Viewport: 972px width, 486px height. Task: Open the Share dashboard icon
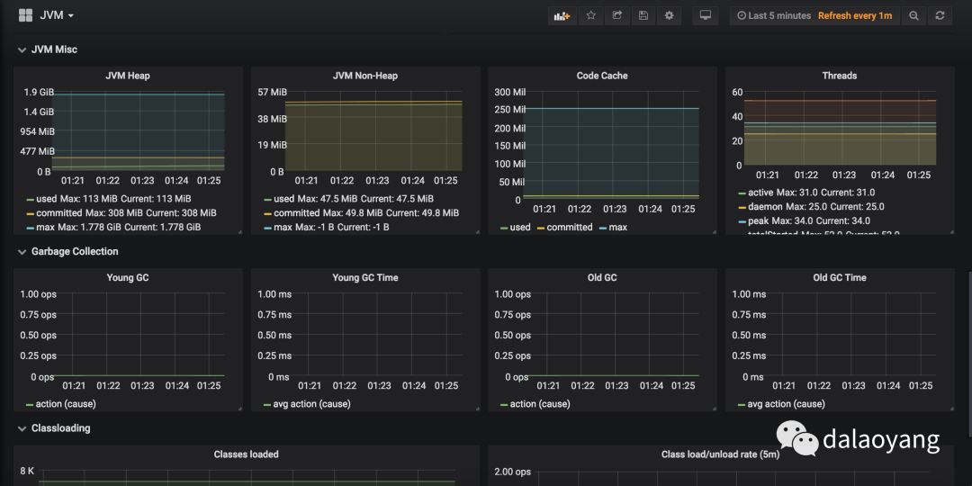[x=616, y=15]
